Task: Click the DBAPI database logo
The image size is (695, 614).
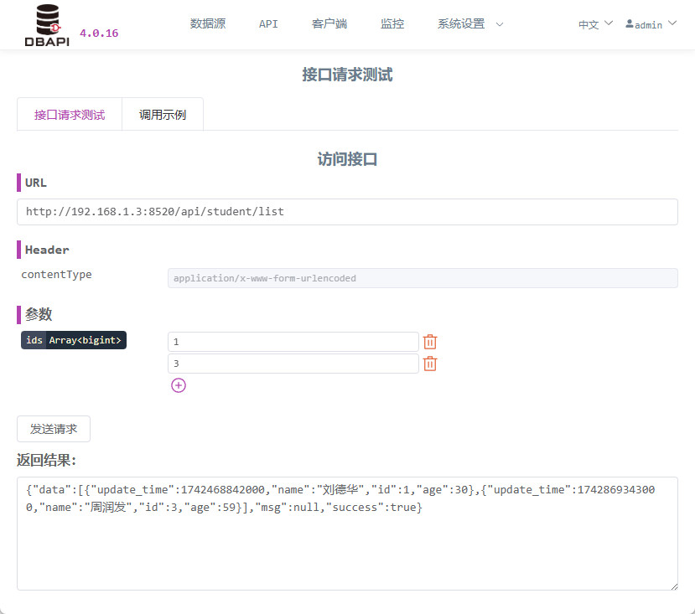Action: (x=47, y=25)
